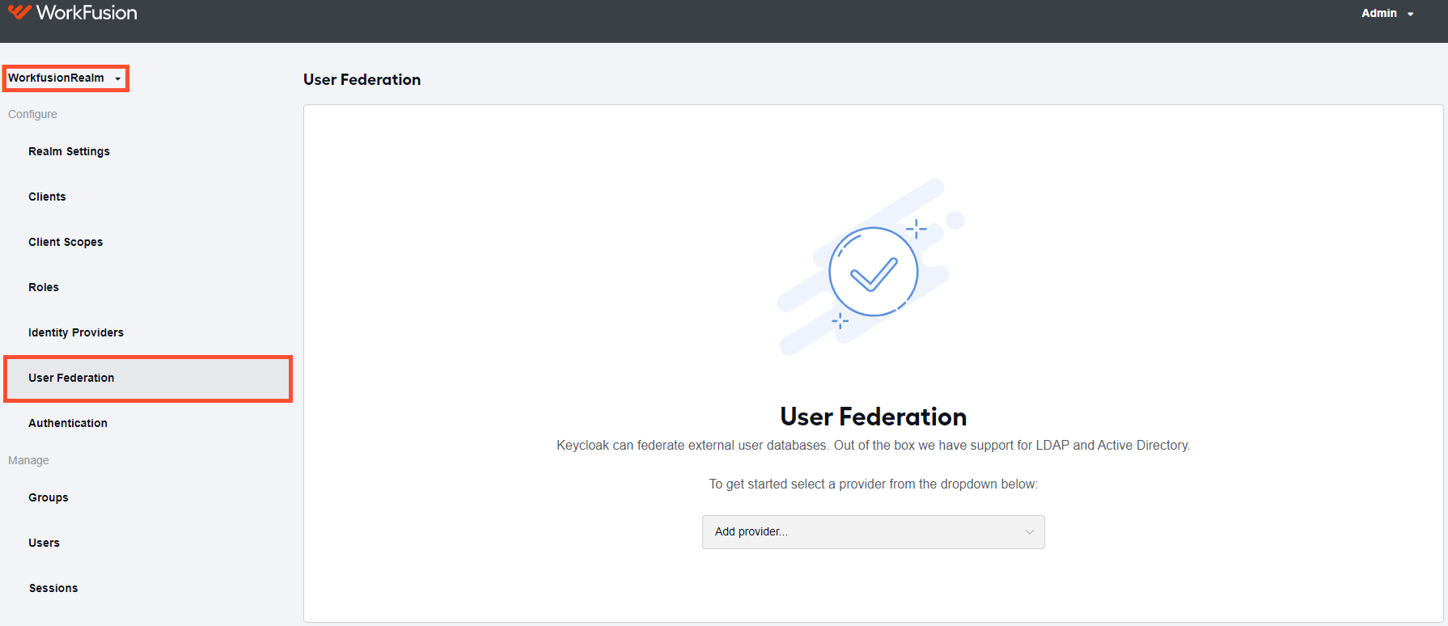Viewport: 1448px width, 626px height.
Task: Open Identity Providers
Action: click(76, 332)
